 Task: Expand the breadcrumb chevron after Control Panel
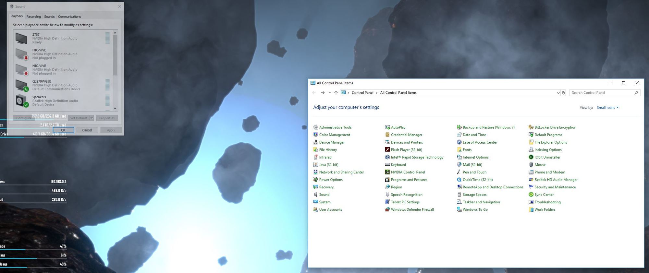pyautogui.click(x=377, y=93)
